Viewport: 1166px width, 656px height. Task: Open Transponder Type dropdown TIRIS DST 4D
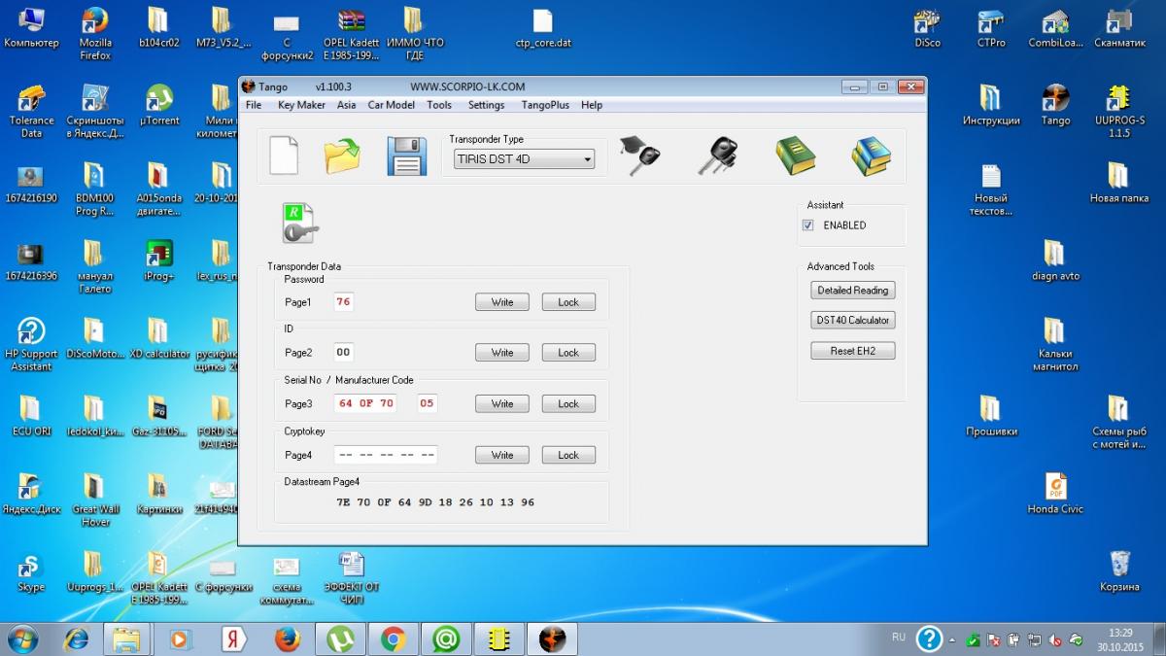tap(524, 159)
